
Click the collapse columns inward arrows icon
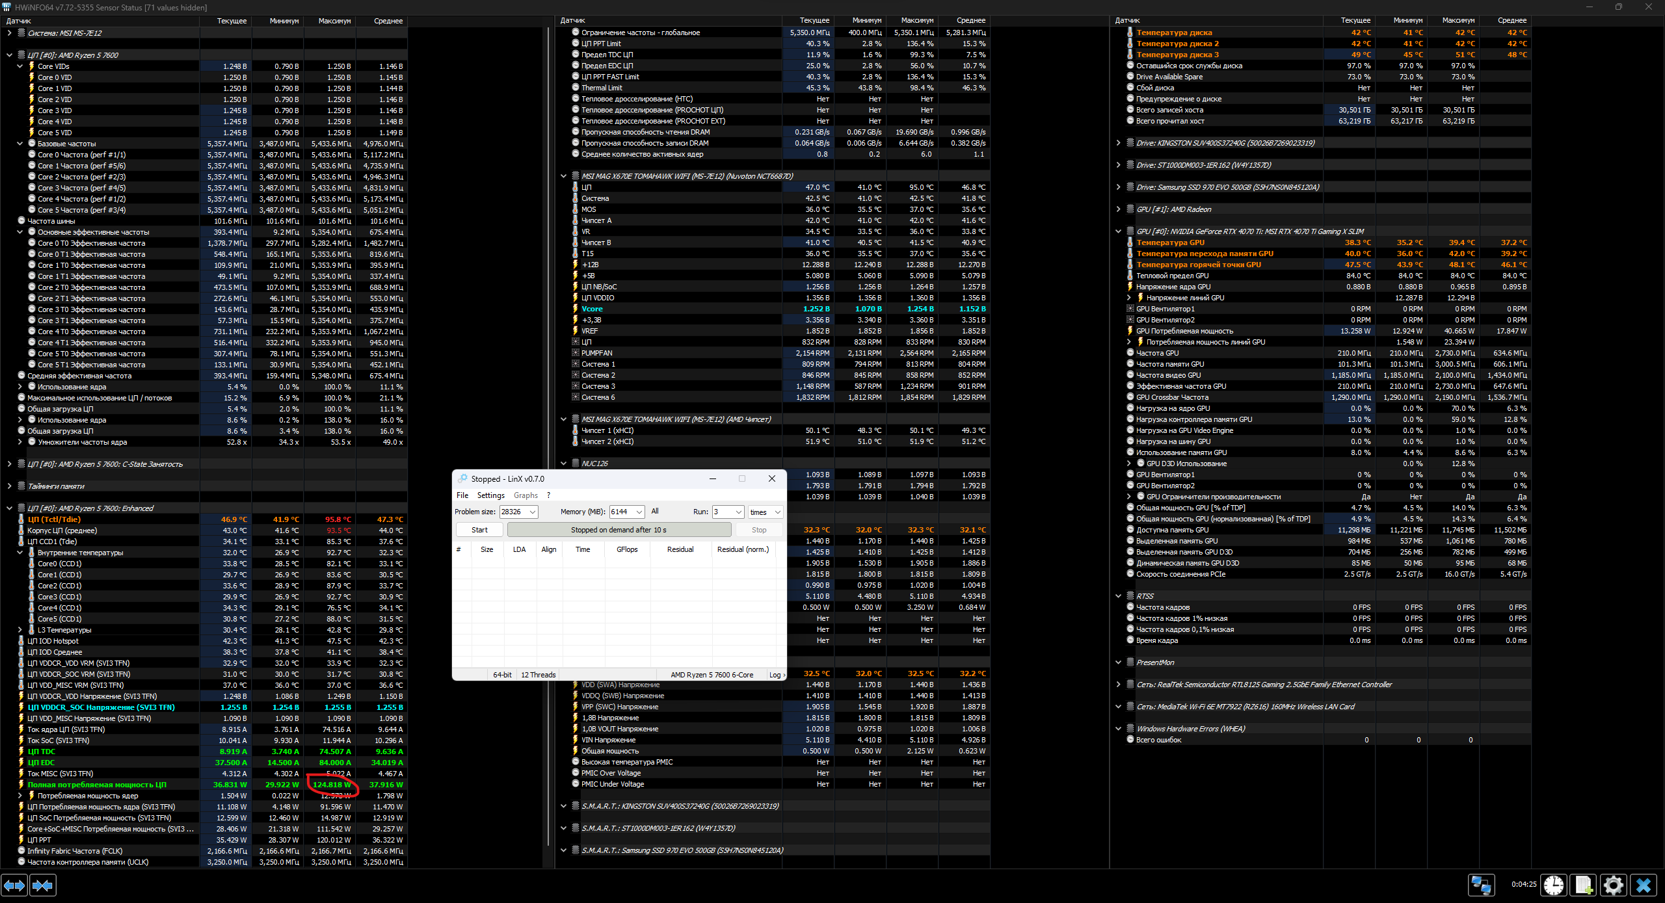click(x=43, y=885)
